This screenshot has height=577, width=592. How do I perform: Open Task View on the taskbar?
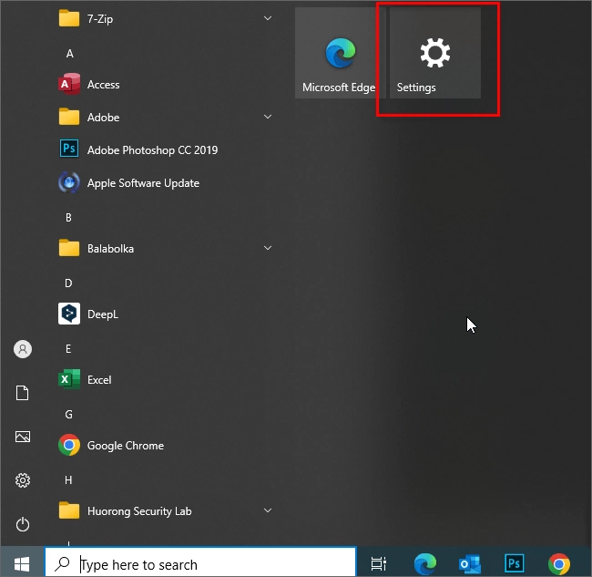click(x=379, y=563)
